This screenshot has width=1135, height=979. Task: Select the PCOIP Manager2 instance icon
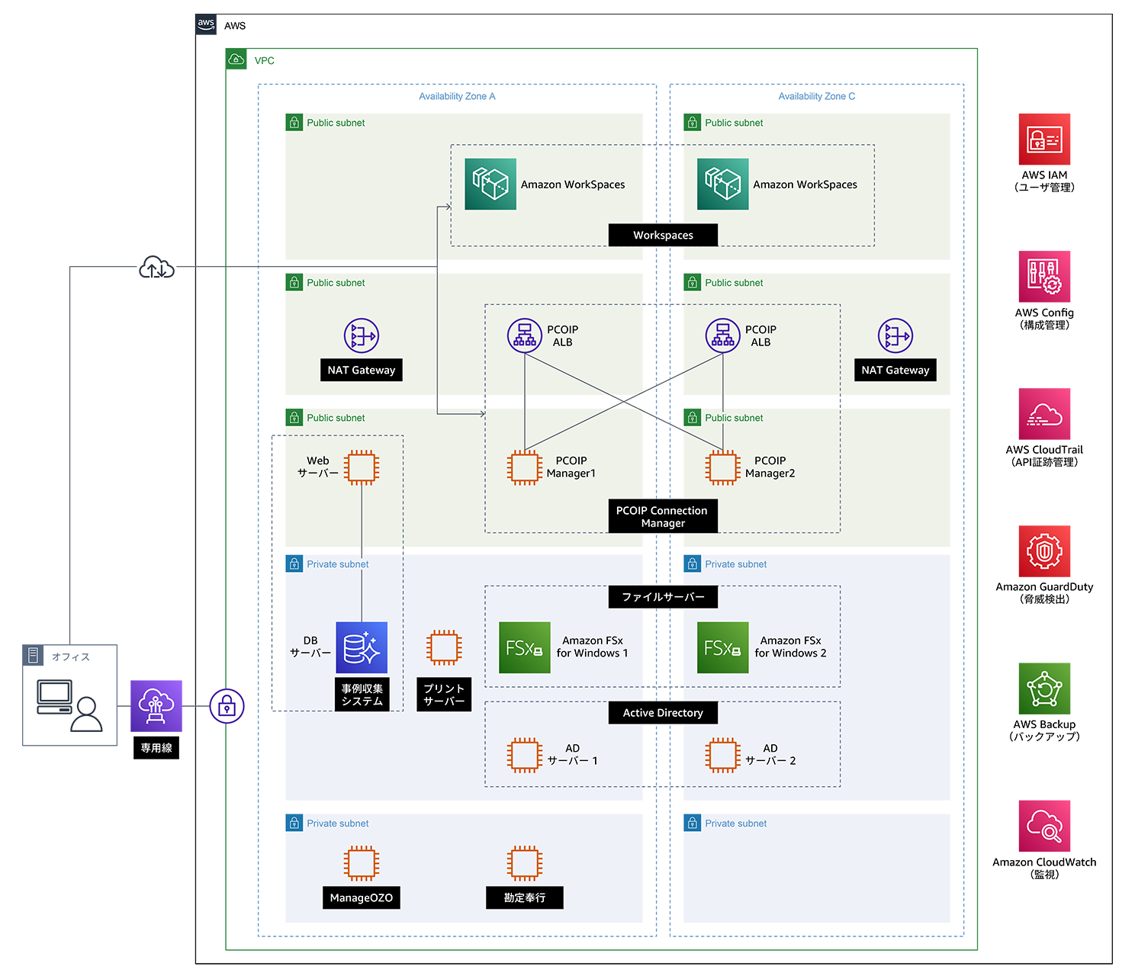(723, 467)
